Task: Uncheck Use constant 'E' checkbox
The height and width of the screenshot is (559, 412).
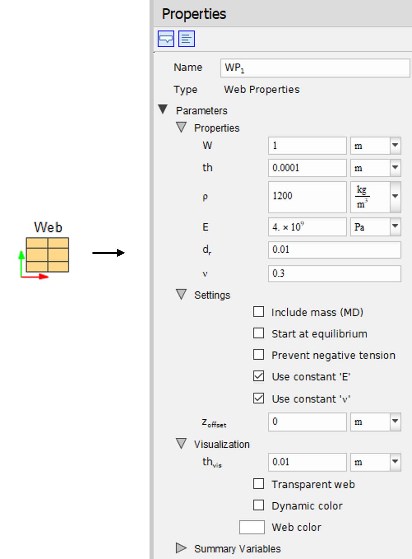Action: [x=259, y=376]
